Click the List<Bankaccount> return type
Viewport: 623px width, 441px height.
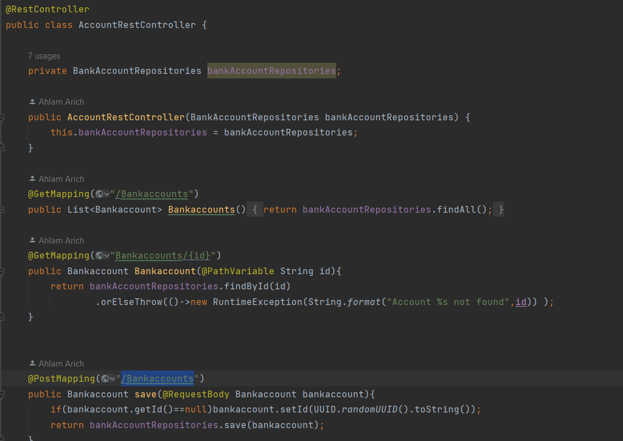tap(115, 209)
